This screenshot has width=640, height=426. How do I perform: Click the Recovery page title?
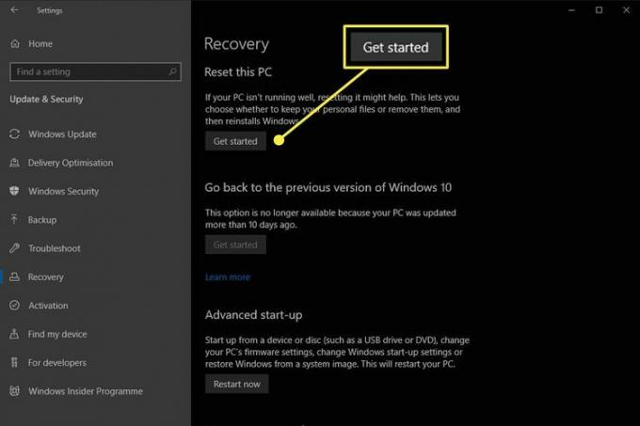[236, 44]
